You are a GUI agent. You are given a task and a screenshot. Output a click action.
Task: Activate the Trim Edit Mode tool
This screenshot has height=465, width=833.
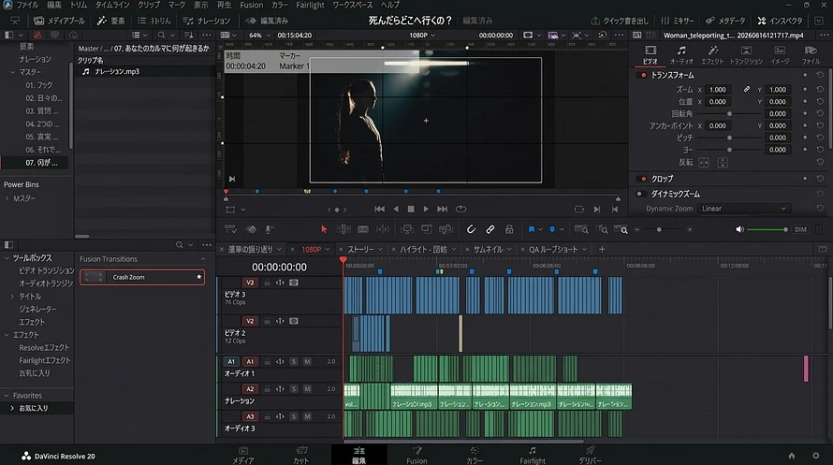pyautogui.click(x=343, y=229)
